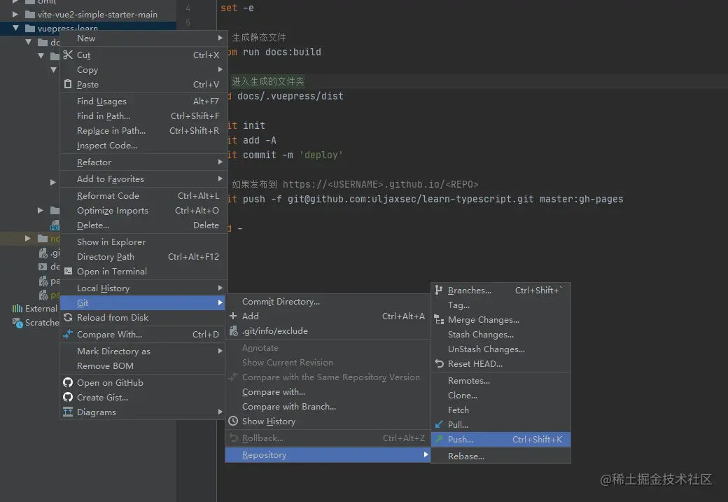The height and width of the screenshot is (502, 728).
Task: Select Stash Changes in Repository submenu
Action: pyautogui.click(x=501, y=335)
